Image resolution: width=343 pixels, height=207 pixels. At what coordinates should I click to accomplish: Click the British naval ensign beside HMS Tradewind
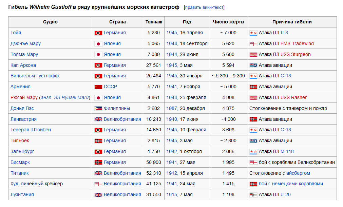(x=253, y=44)
